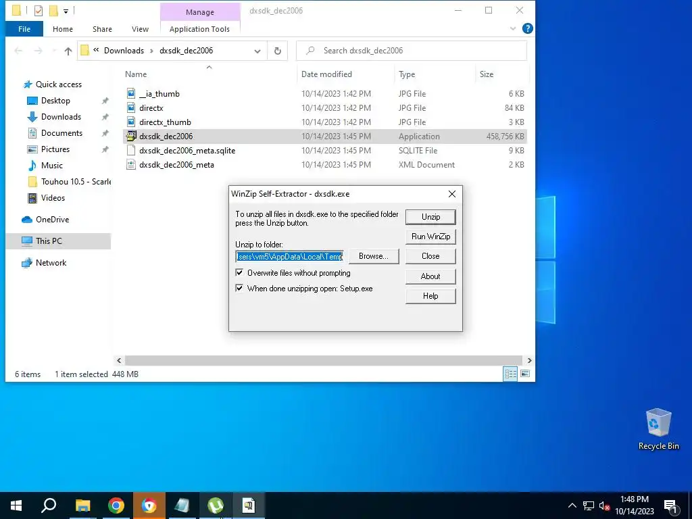Click the Browse... button
The image size is (692, 519).
(x=373, y=256)
